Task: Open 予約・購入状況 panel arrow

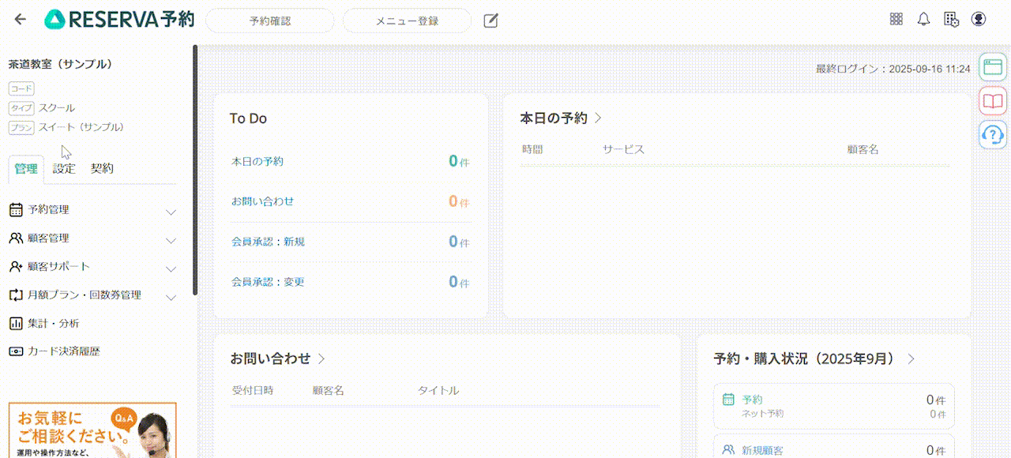Action: click(x=911, y=359)
